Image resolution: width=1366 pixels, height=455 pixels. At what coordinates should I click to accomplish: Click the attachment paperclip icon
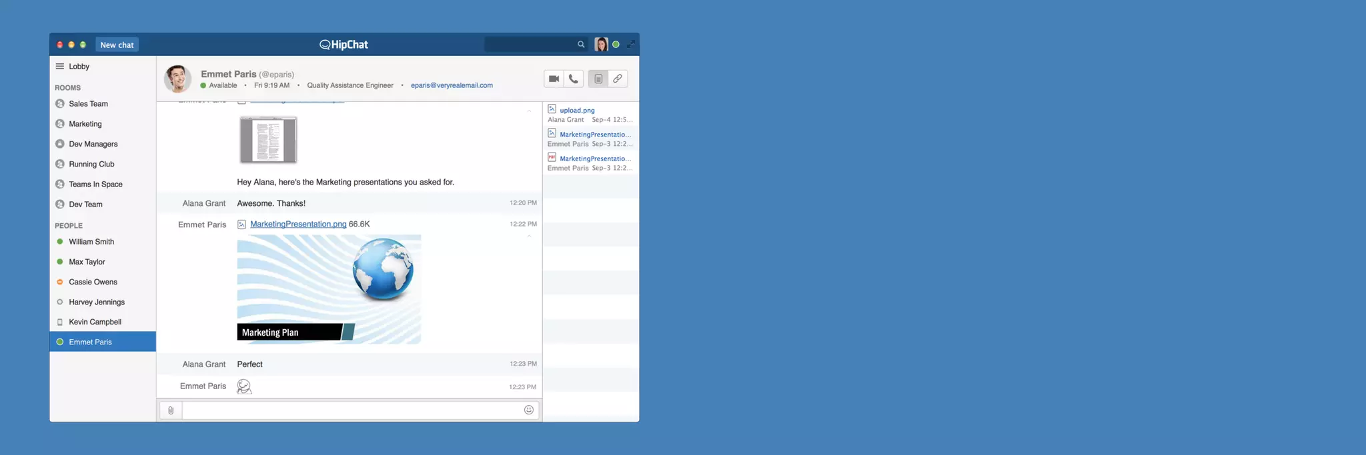coord(171,410)
